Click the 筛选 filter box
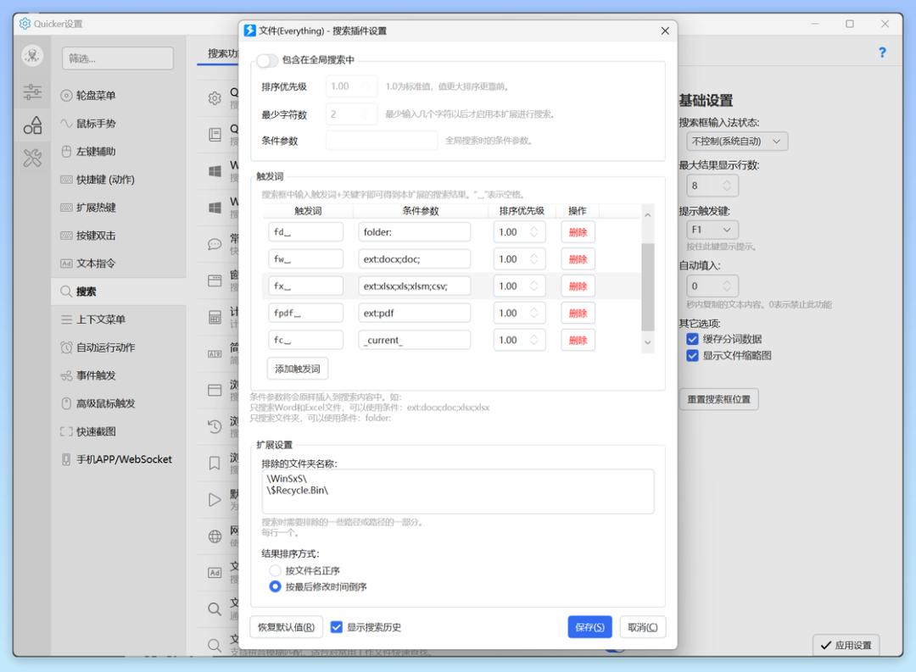 (x=117, y=58)
